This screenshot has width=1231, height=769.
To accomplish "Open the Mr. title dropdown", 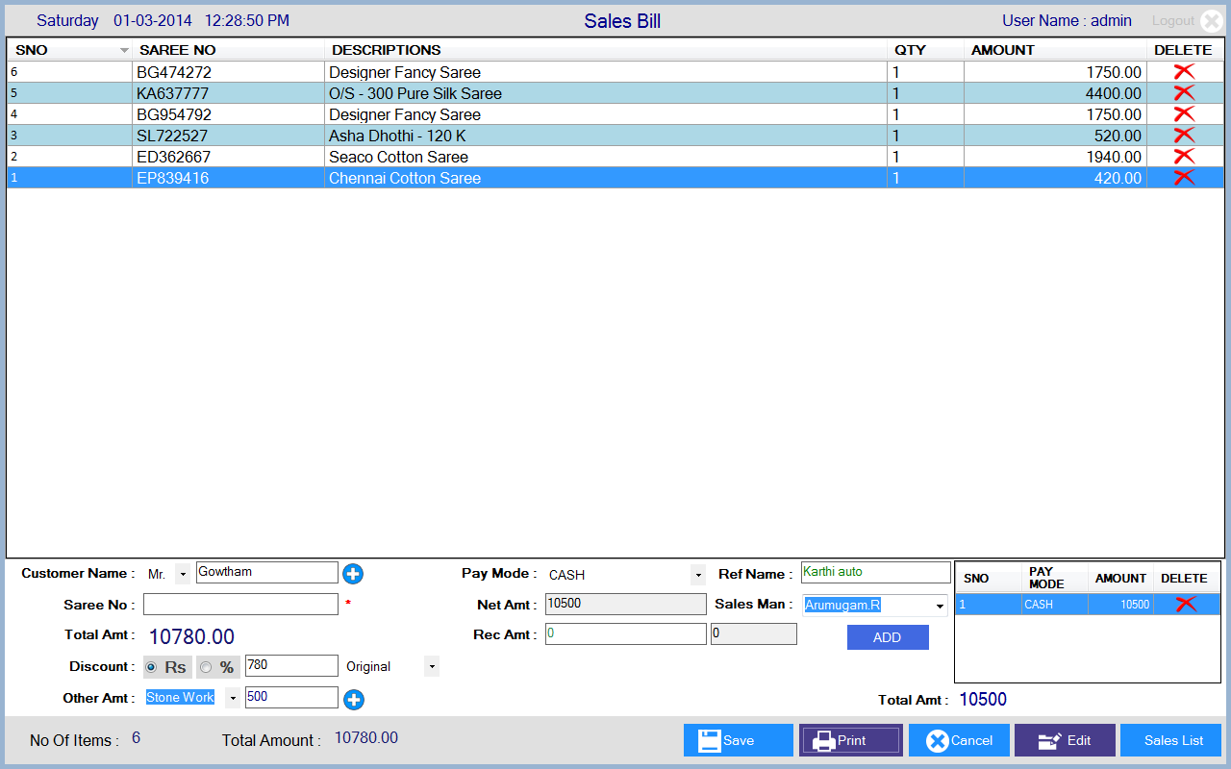I will pyautogui.click(x=183, y=575).
